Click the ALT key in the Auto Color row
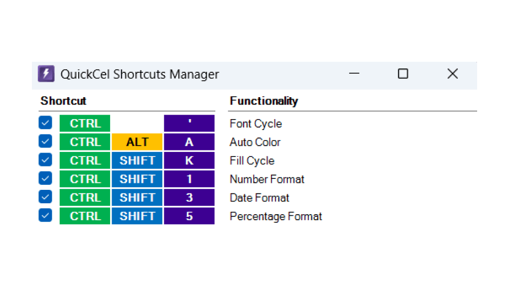 click(137, 142)
